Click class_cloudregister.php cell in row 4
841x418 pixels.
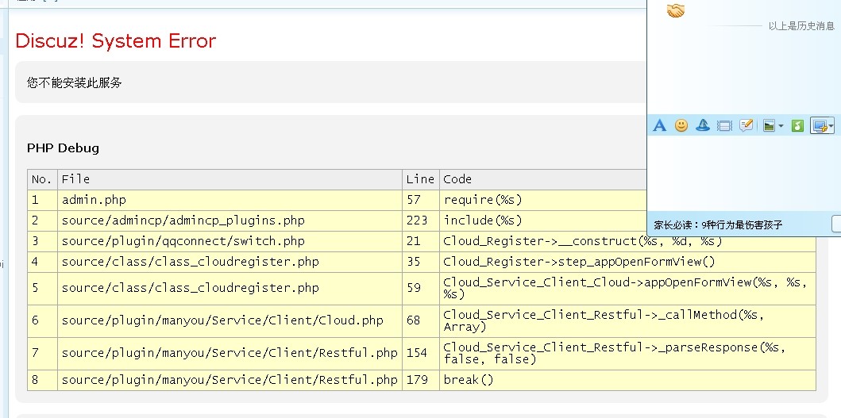230,262
